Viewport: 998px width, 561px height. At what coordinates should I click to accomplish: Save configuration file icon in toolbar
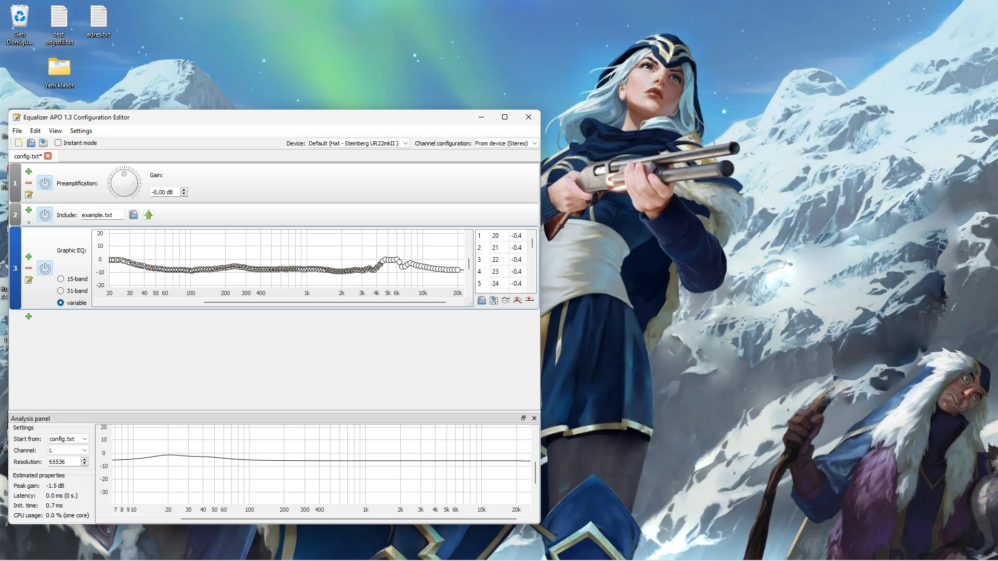(x=43, y=143)
